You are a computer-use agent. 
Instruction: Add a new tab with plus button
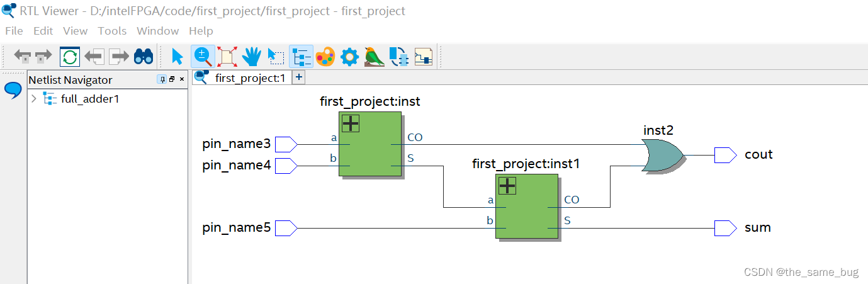(299, 77)
